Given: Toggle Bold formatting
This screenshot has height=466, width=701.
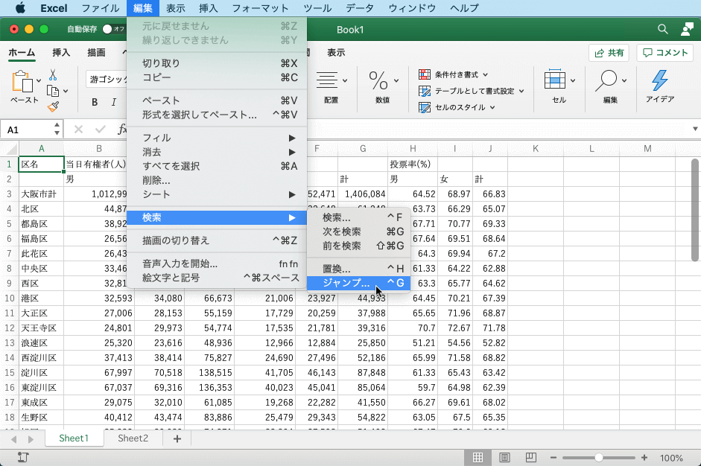Looking at the screenshot, I should point(95,102).
